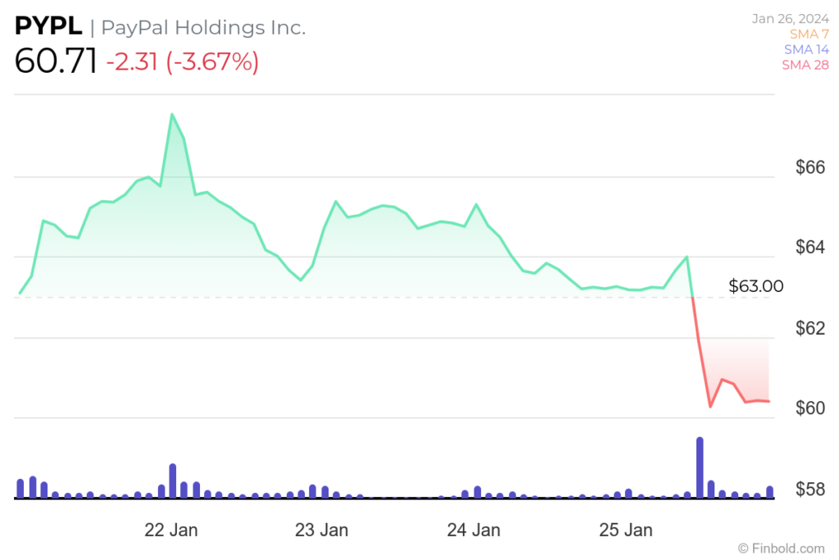Click the tall volume bar near 22 Jan
This screenshot has height=560, width=839.
click(x=173, y=480)
